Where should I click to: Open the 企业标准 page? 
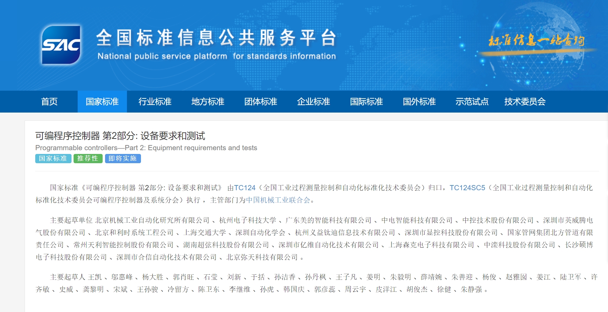tap(313, 101)
